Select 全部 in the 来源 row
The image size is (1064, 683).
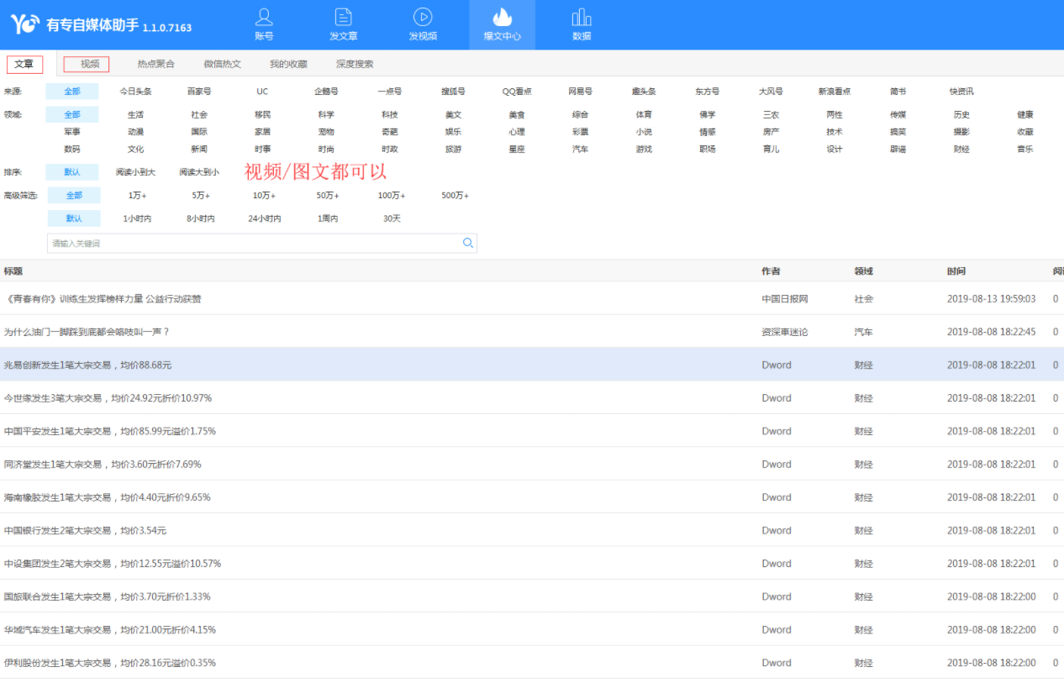72,92
